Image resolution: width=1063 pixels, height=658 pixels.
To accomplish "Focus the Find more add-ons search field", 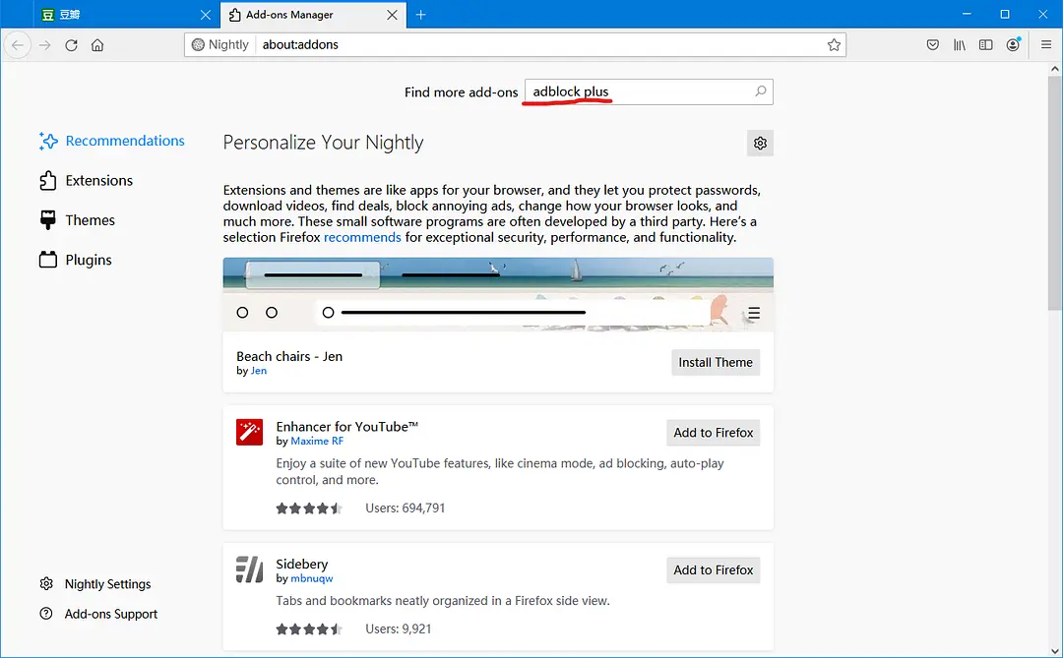I will point(640,91).
